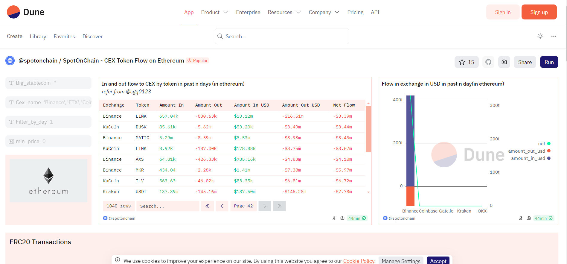Click the search magnifier icon
Viewport: 567px width, 264px height.
(220, 36)
